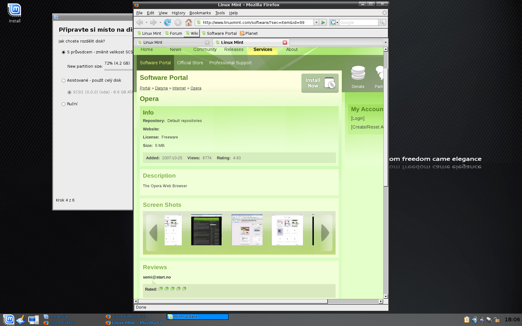Open the Software Portal bookmark
The image size is (522, 326).
pos(219,33)
